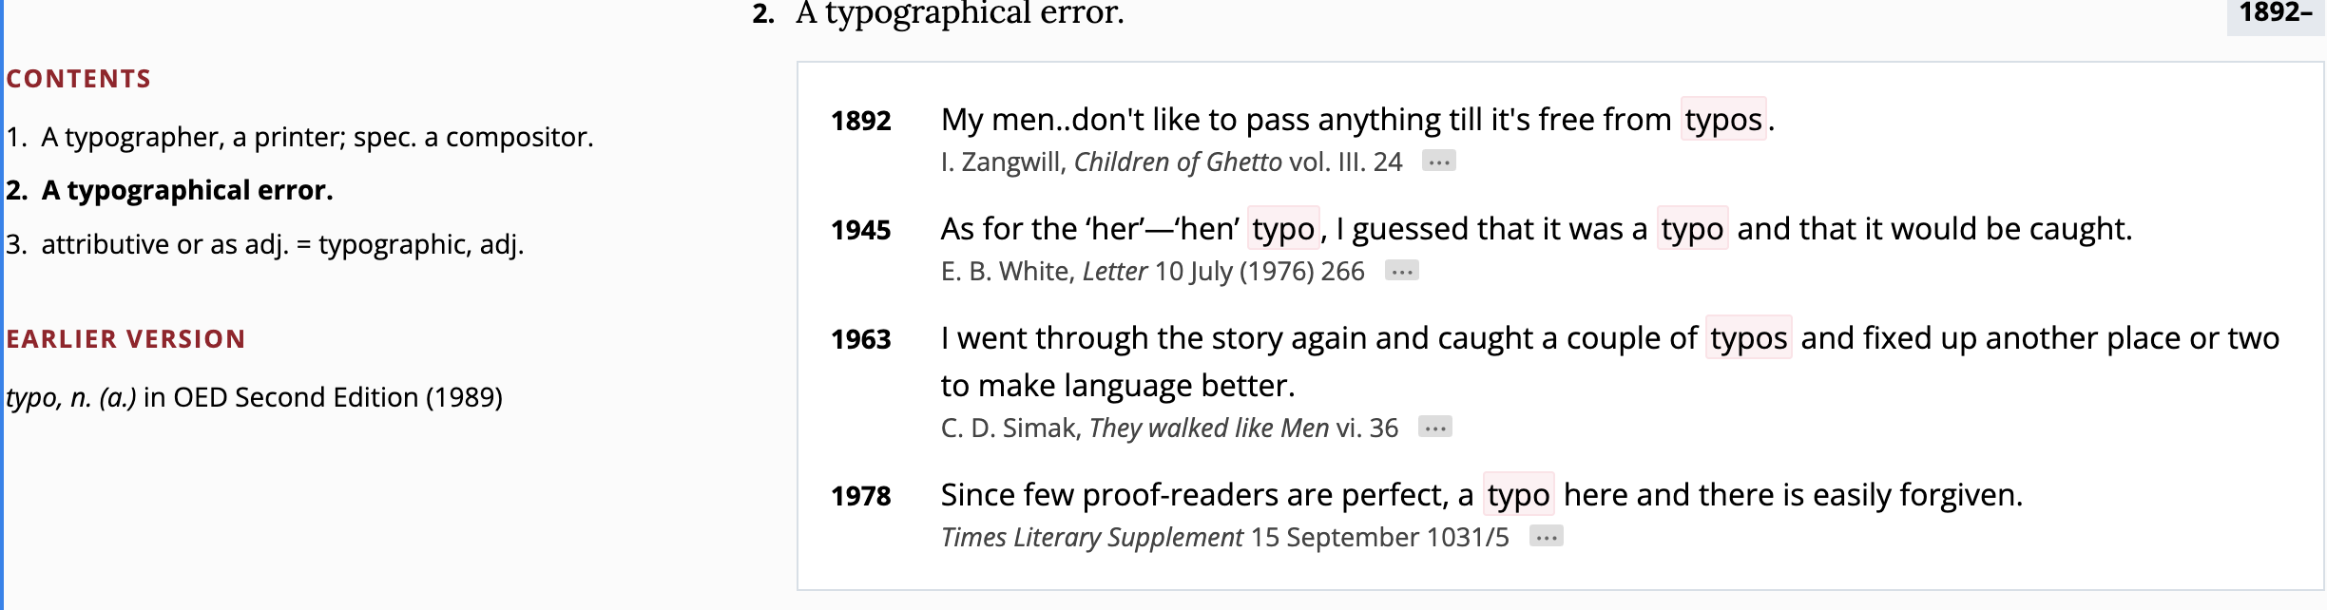Viewport: 2327px width, 610px height.
Task: Click the 'typo' following 'her'—'hen'
Action: (x=1282, y=229)
